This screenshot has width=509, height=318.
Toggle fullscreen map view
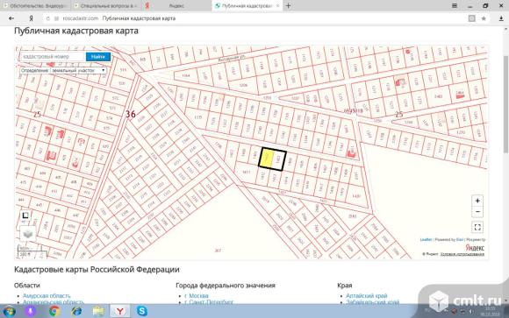477,227
